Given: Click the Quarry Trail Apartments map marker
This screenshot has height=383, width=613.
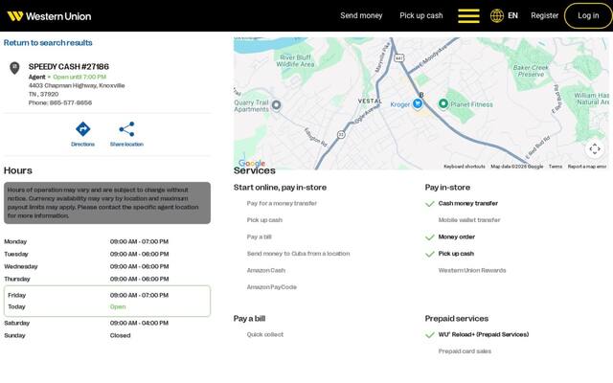Looking at the screenshot, I should (x=276, y=104).
